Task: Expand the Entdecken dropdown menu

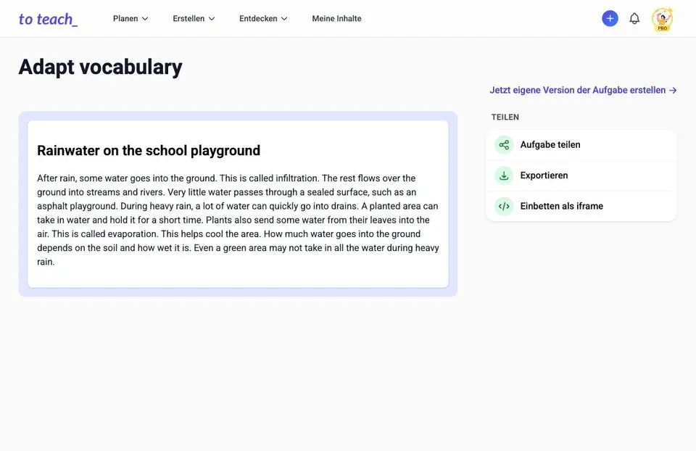Action: (x=263, y=19)
